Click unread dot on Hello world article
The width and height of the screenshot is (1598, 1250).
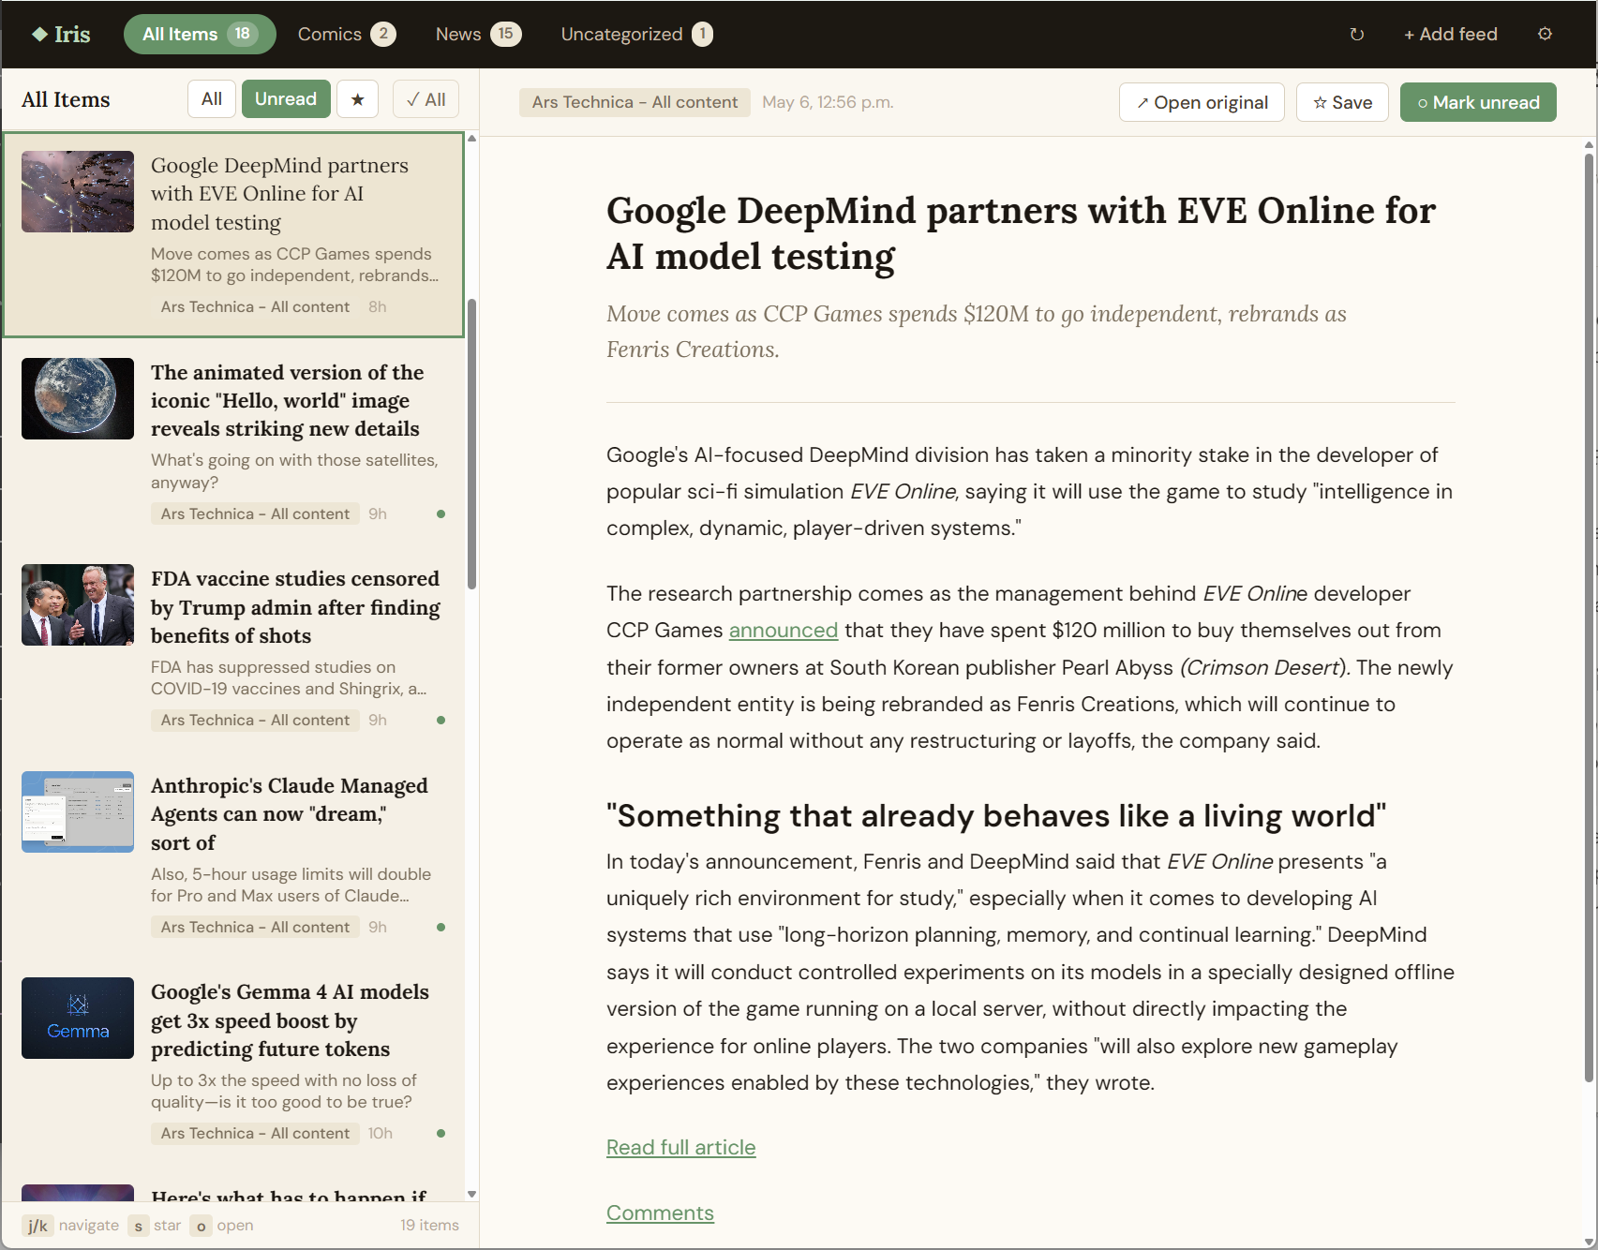tap(441, 513)
